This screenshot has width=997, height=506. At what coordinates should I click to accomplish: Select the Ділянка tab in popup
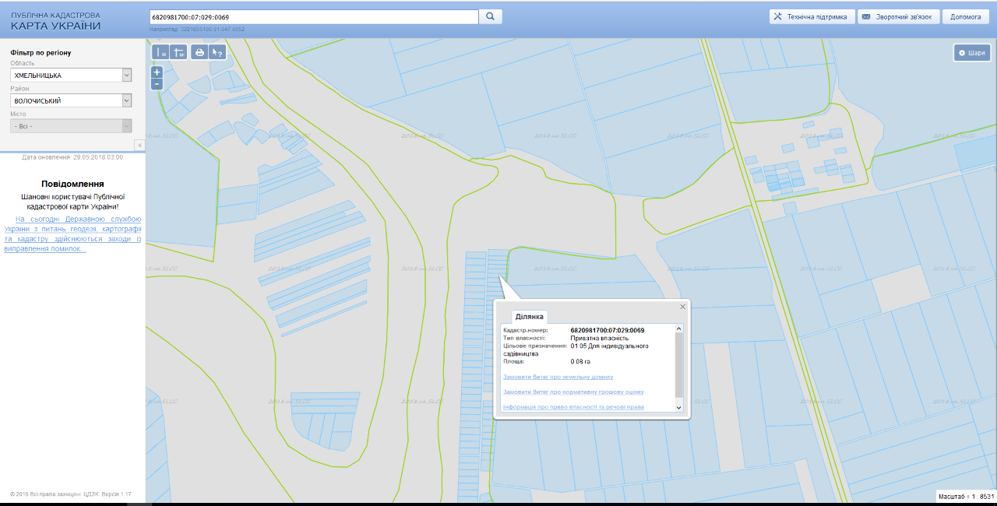point(530,317)
